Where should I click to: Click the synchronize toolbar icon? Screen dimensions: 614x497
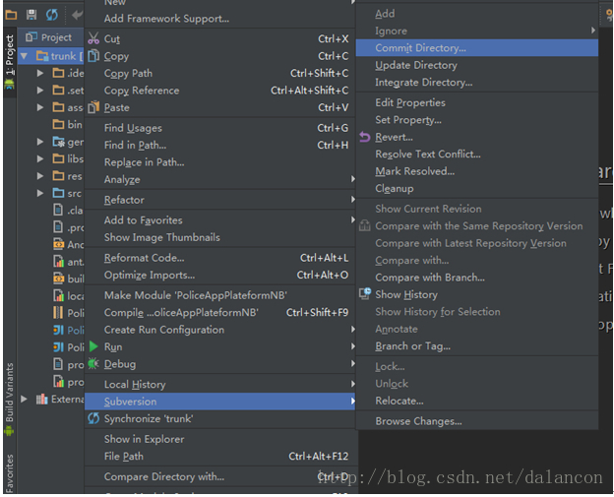point(52,15)
